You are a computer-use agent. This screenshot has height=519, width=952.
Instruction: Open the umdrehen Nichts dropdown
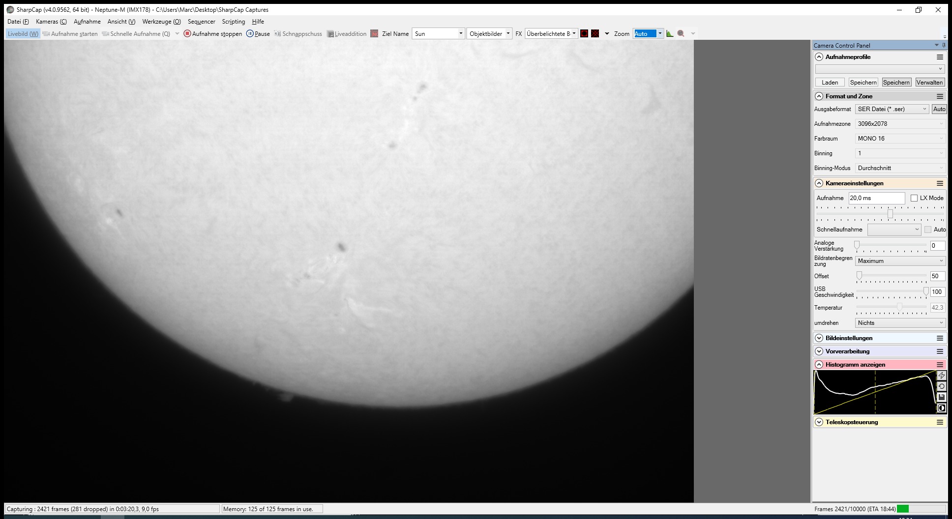point(900,323)
